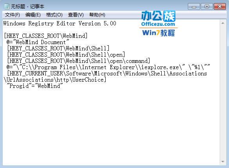The height and width of the screenshot is (168, 229).
Task: Click the Notepad icon in title bar
Action: [x=6, y=6]
